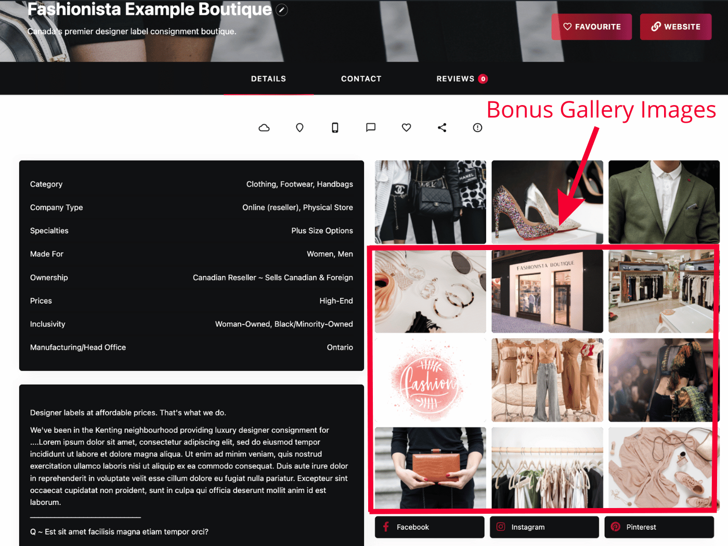Click the pencil edit icon beside boutique title
Screen dimensions: 728x546
281,10
